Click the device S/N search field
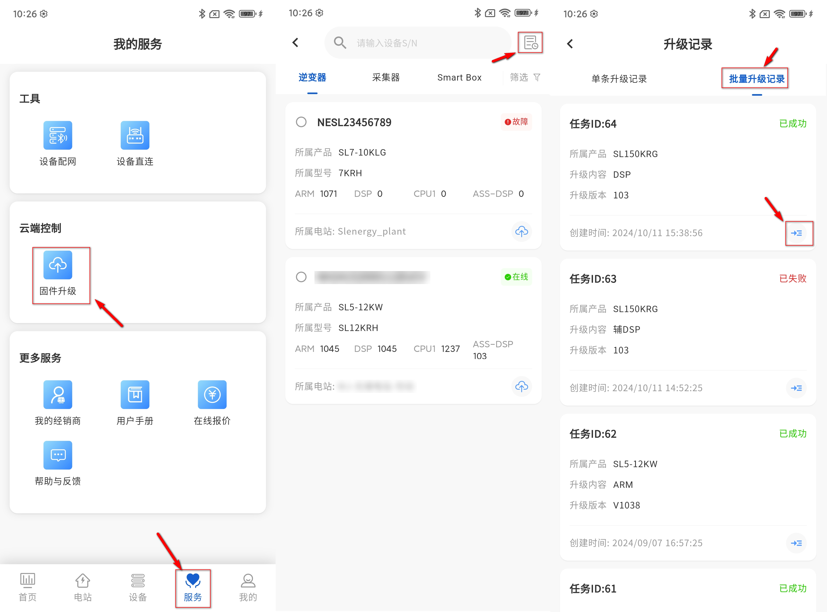Screen dimensions: 827x612 coord(419,43)
